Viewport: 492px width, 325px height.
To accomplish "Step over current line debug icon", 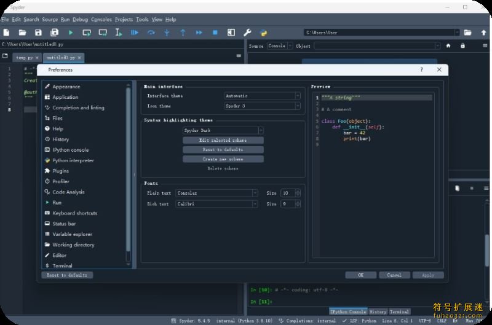I will tap(151, 33).
